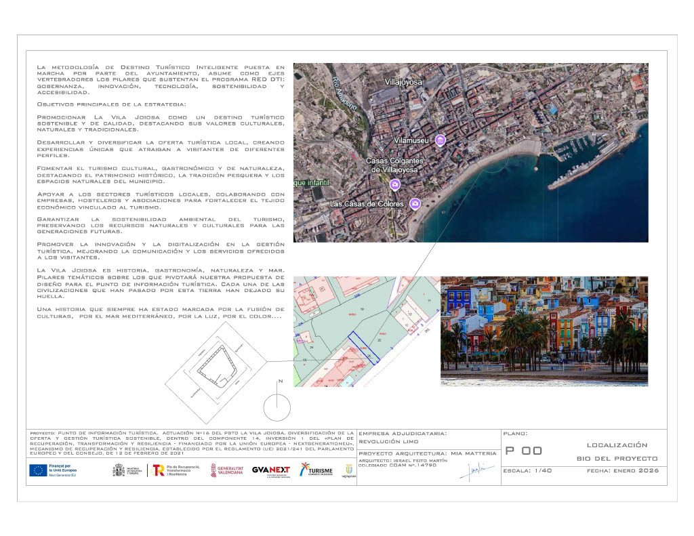Click the paragraph starting 'Desarrollar y diversificar'

coord(161,149)
